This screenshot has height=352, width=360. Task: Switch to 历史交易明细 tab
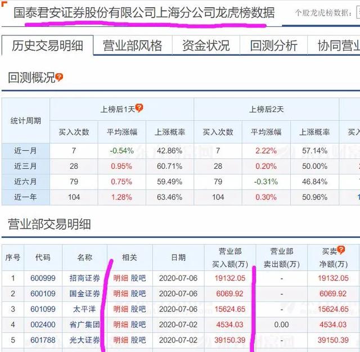47,46
